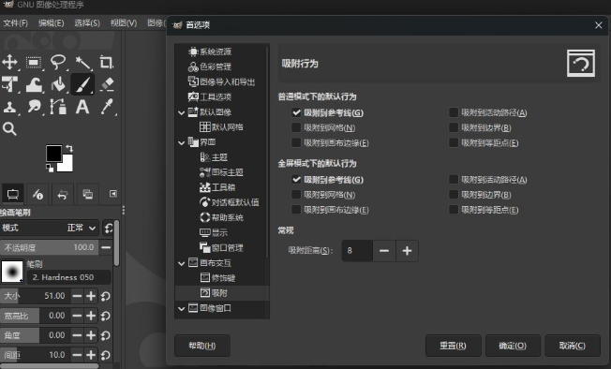Select the Clone stamp tool
611x369 pixels.
click(x=9, y=107)
